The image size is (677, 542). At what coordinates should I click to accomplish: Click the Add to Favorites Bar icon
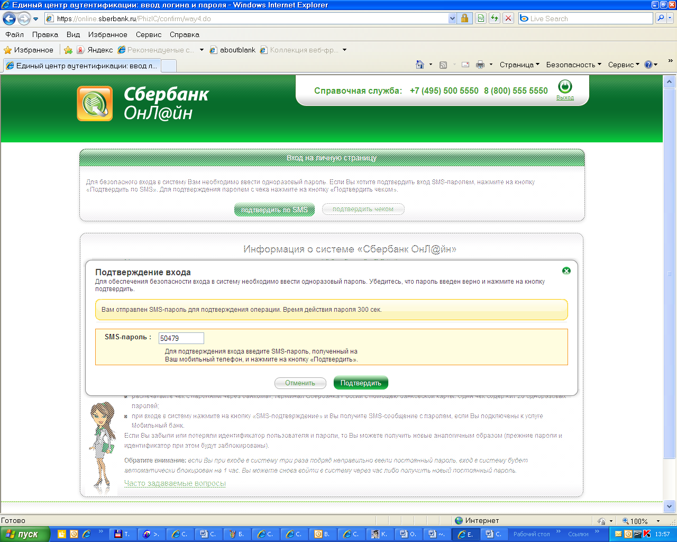pyautogui.click(x=68, y=50)
